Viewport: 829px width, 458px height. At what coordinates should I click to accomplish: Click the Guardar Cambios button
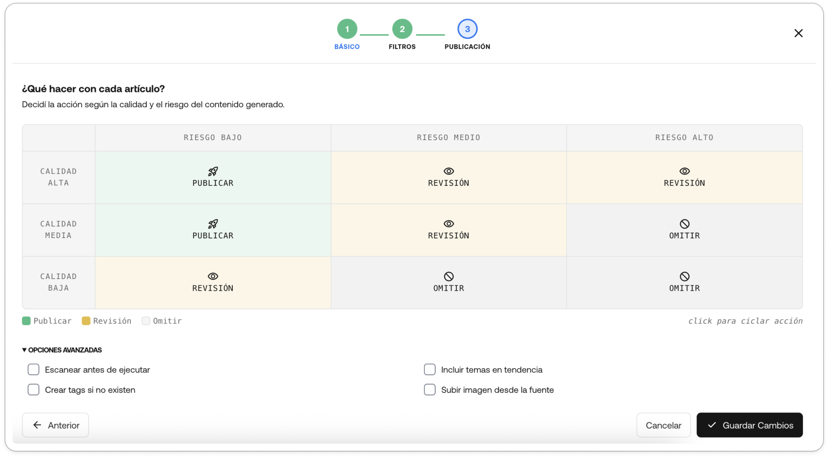tap(749, 425)
